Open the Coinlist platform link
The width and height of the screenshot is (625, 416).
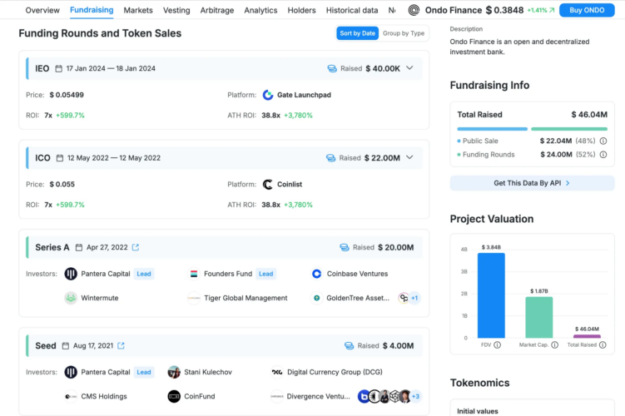[x=290, y=184]
